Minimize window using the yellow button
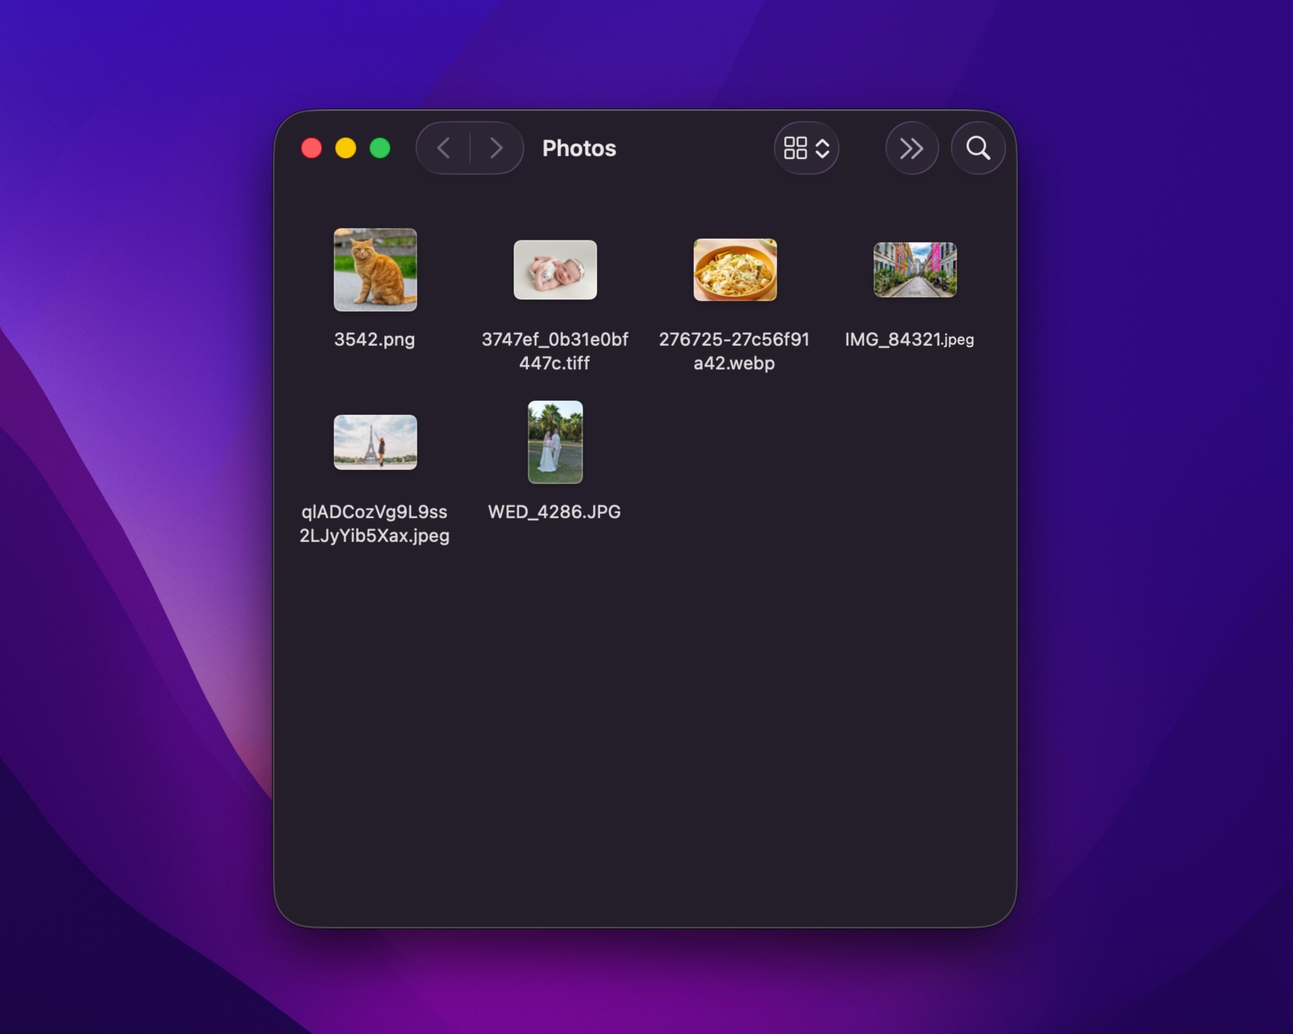1293x1034 pixels. point(345,148)
